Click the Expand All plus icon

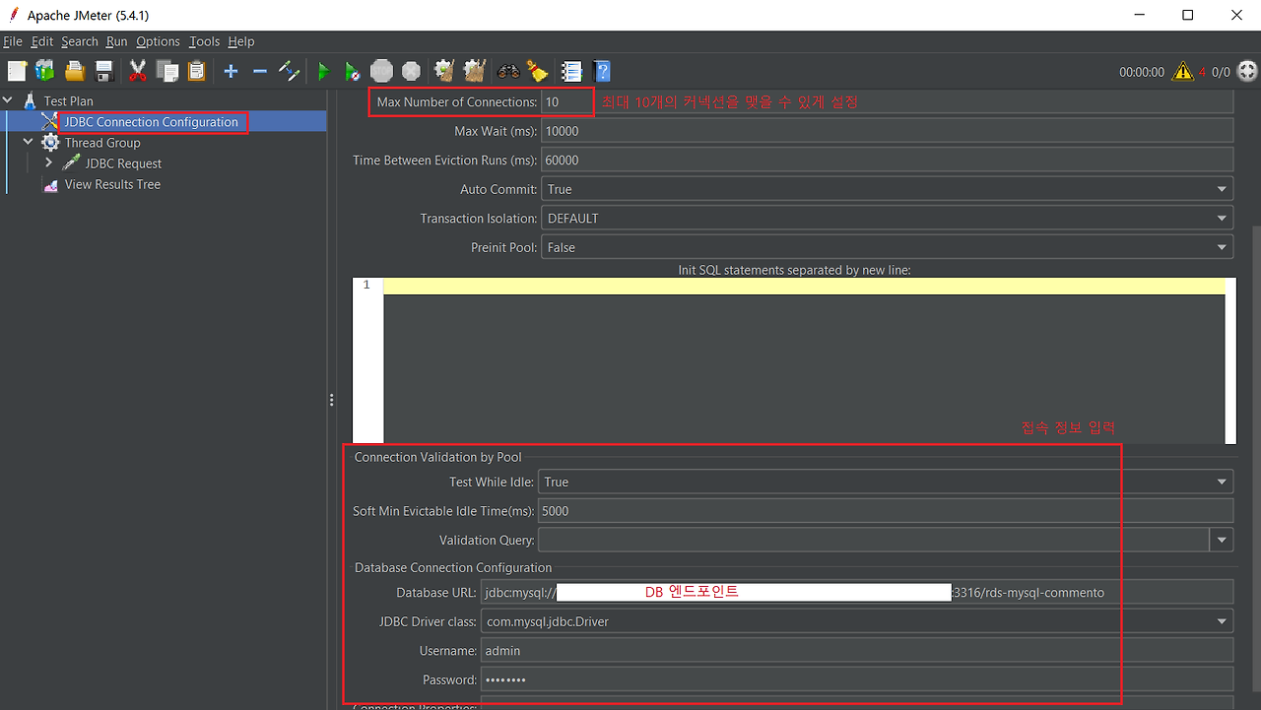(231, 71)
